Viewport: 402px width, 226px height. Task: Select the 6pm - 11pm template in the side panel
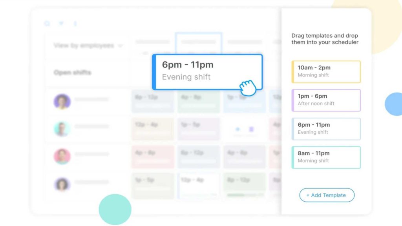tap(326, 129)
